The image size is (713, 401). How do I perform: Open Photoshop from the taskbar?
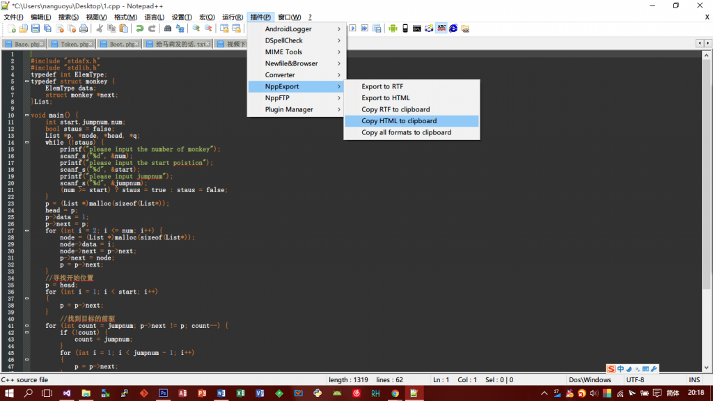(x=163, y=393)
